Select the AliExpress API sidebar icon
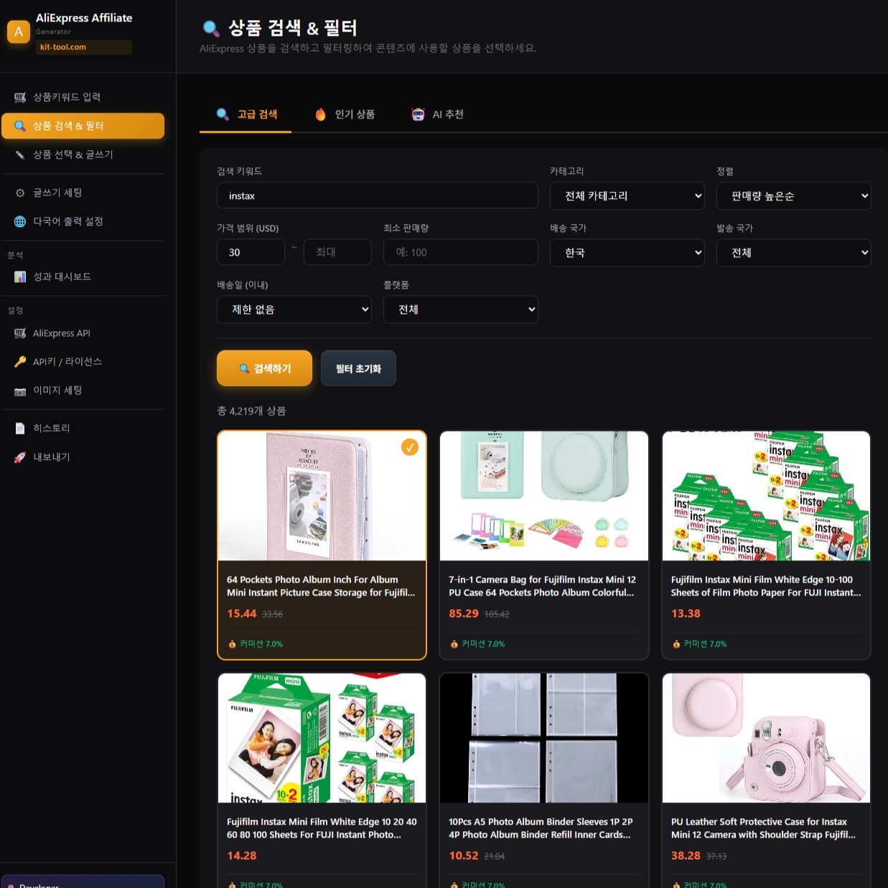This screenshot has width=888, height=888. coord(19,333)
